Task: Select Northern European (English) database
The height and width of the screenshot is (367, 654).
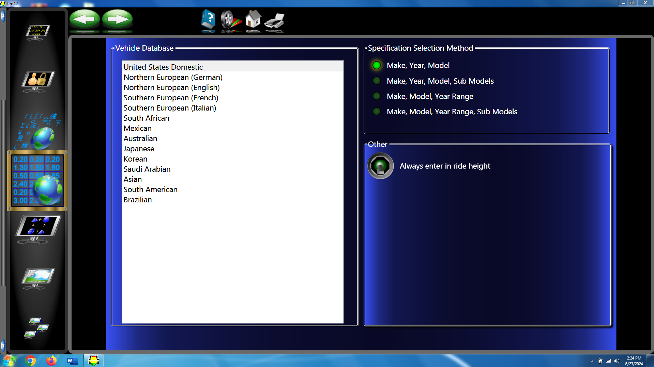Action: (232, 87)
